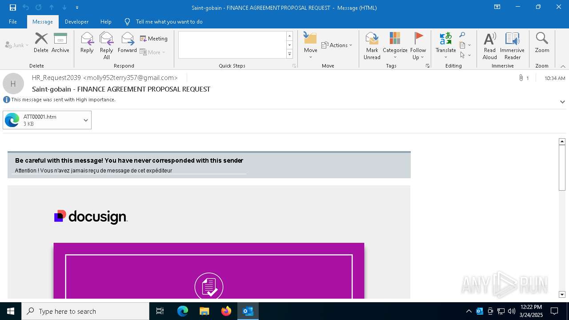Expand the message header chevron
Viewport: 569px width, 320px height.
click(562, 102)
